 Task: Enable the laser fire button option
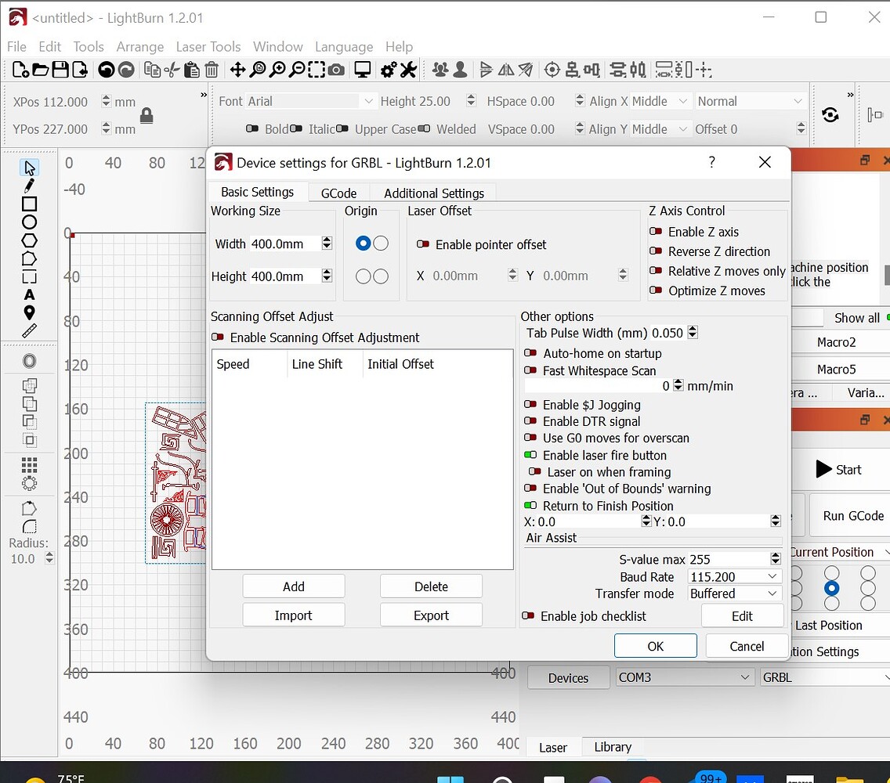click(531, 455)
